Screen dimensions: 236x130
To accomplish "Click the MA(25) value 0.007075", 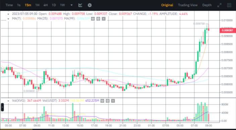I will pyautogui.click(x=56, y=19).
